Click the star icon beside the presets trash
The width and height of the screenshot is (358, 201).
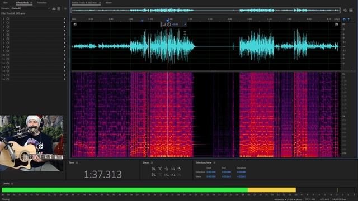[x=65, y=8]
